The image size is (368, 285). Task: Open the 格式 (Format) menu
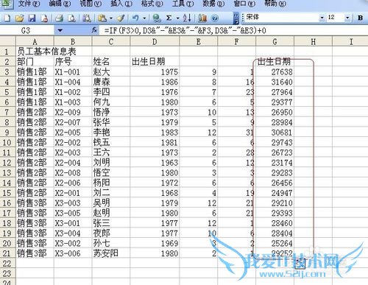(x=152, y=4)
